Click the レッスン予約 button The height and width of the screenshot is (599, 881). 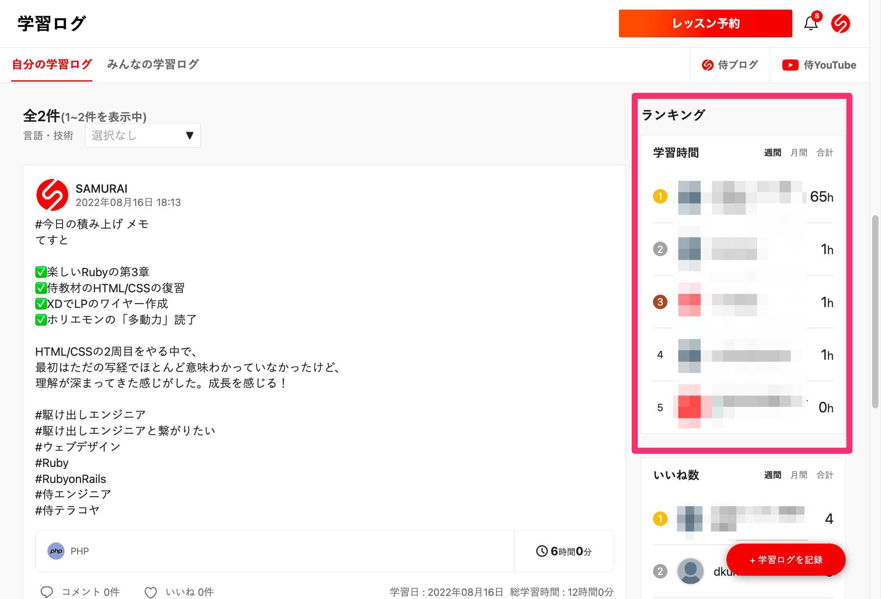705,24
